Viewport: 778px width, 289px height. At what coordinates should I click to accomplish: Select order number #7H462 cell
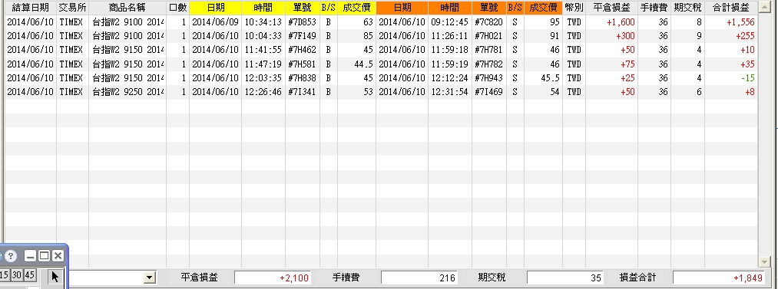[302, 50]
